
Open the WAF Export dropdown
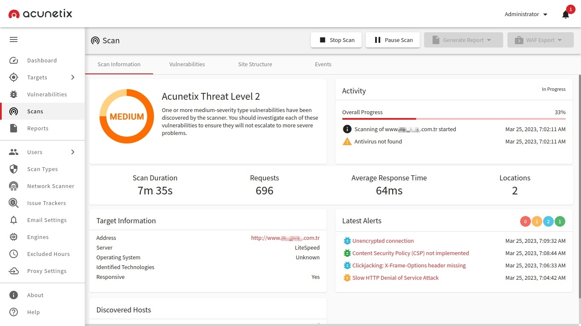click(541, 40)
